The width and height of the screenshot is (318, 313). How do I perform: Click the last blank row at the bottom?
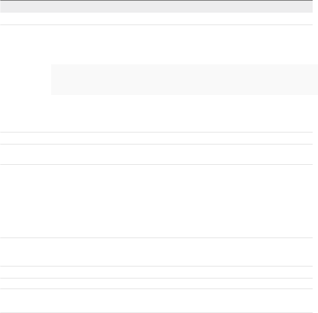(x=156, y=301)
